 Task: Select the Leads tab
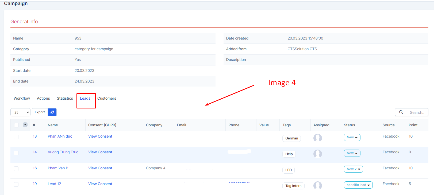pos(85,98)
